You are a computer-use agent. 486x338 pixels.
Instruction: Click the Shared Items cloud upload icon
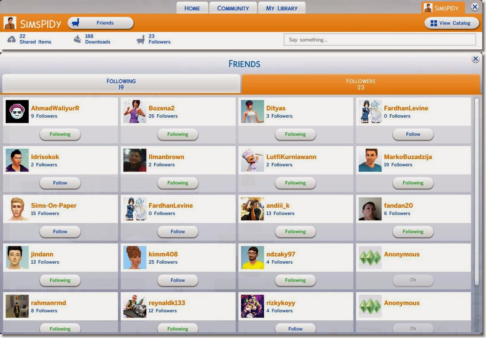click(x=11, y=39)
